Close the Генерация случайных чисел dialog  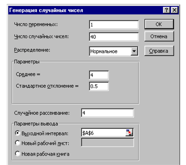click(x=174, y=10)
